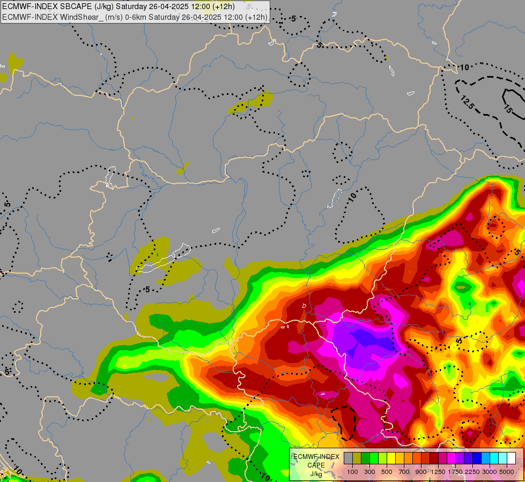
Task: Click the WindShear 0-6km title line
Action: pos(135,17)
